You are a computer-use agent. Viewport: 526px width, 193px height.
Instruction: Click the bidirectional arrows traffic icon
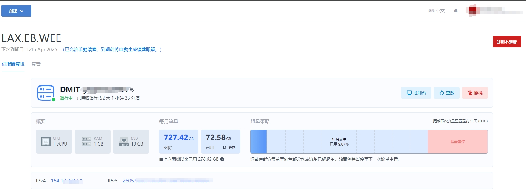[225, 148]
